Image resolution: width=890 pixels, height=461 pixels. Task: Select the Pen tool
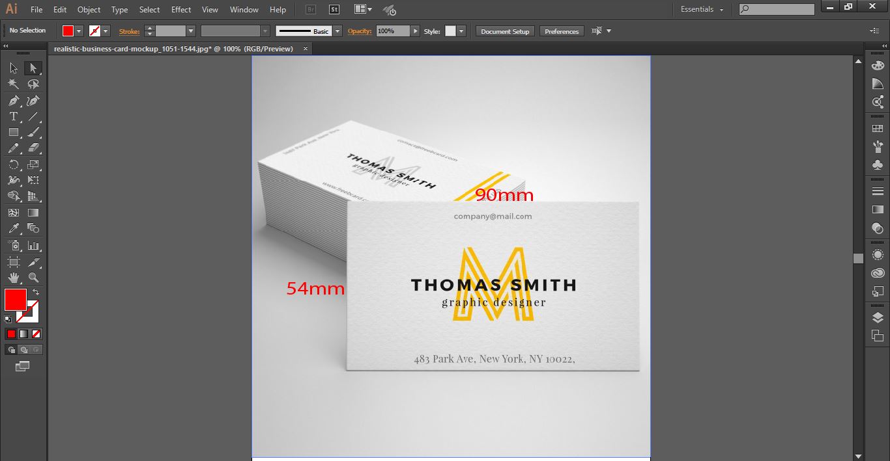point(13,101)
